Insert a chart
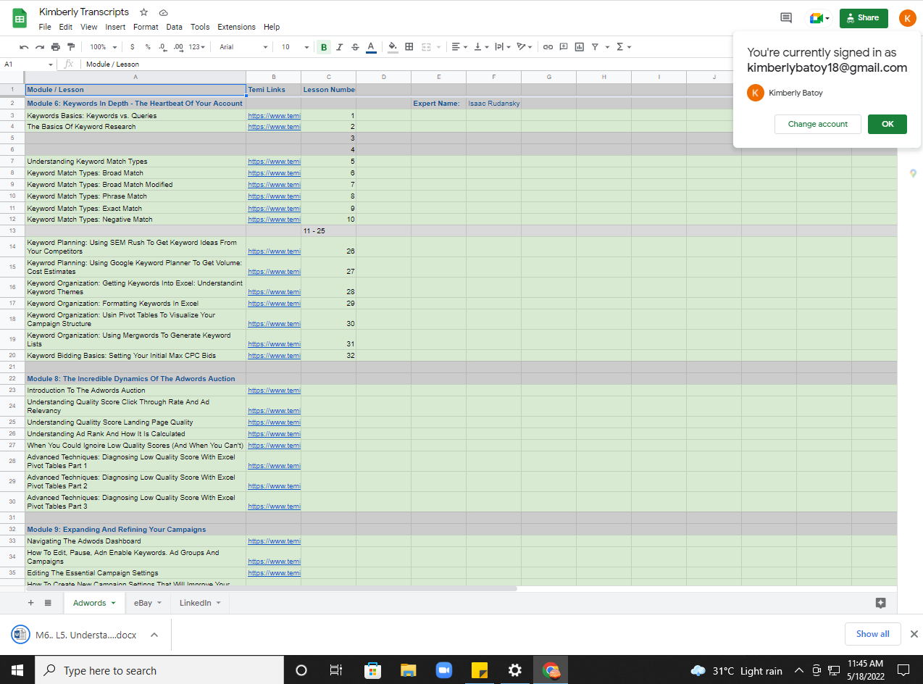923x684 pixels. [x=579, y=47]
